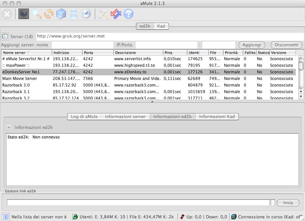Focus the server name input field
This screenshot has height=221, width=305.
click(x=82, y=45)
